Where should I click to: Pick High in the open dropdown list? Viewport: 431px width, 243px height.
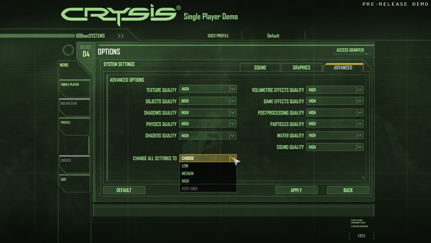click(208, 181)
